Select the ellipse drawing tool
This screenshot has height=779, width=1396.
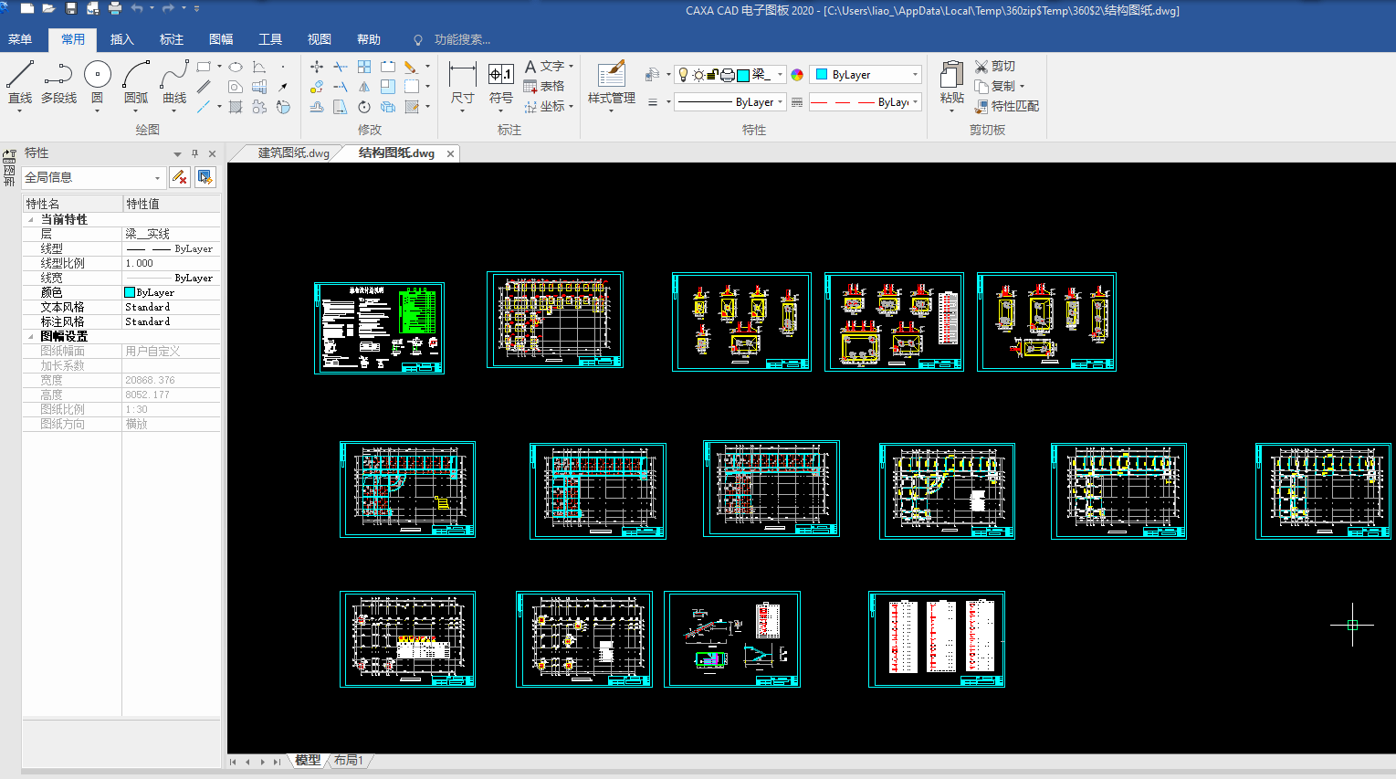point(236,67)
